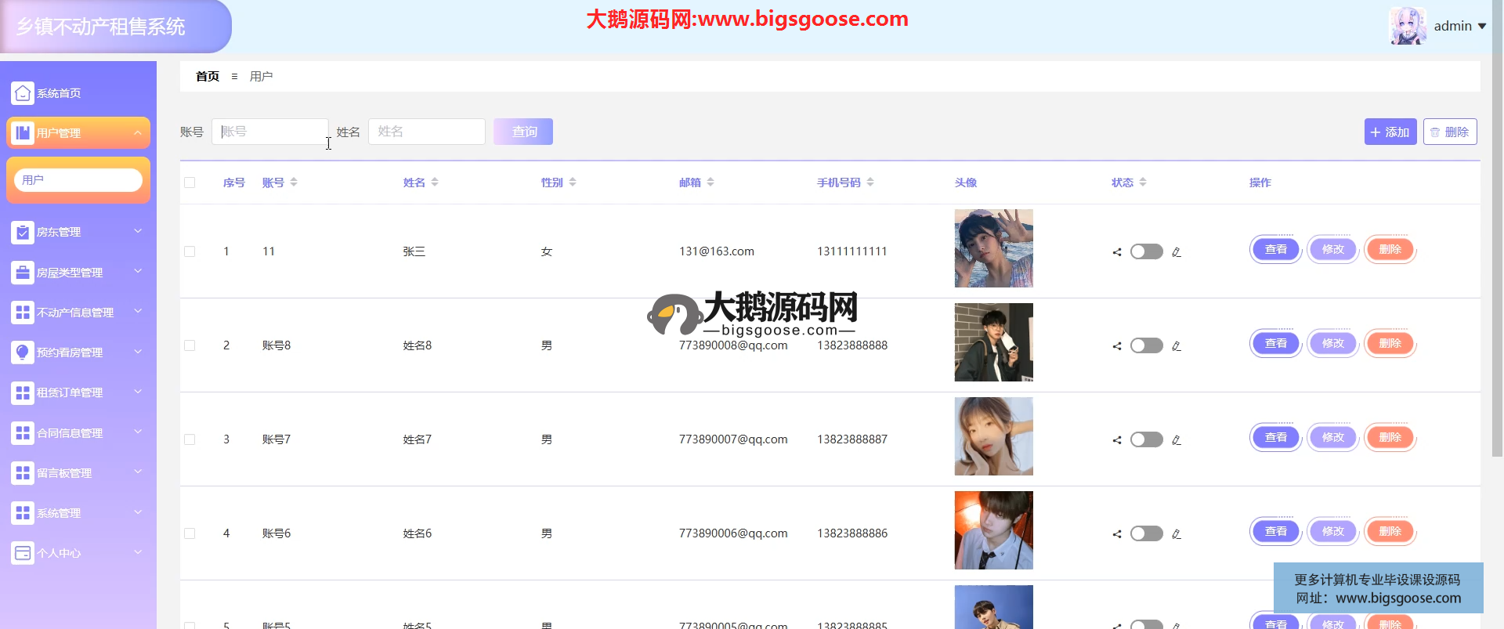Click the 添加 button
Screen dimensions: 1504x629
1390,132
